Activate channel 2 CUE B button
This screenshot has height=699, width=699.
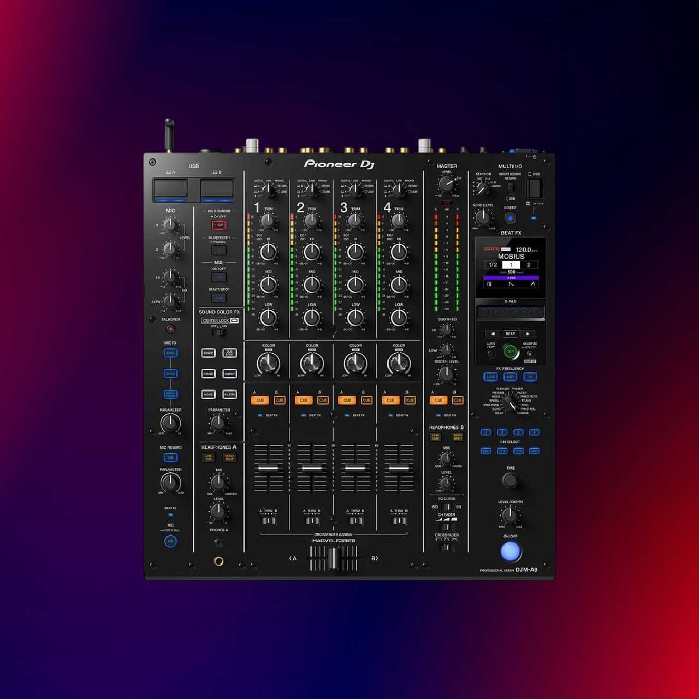pos(323,400)
